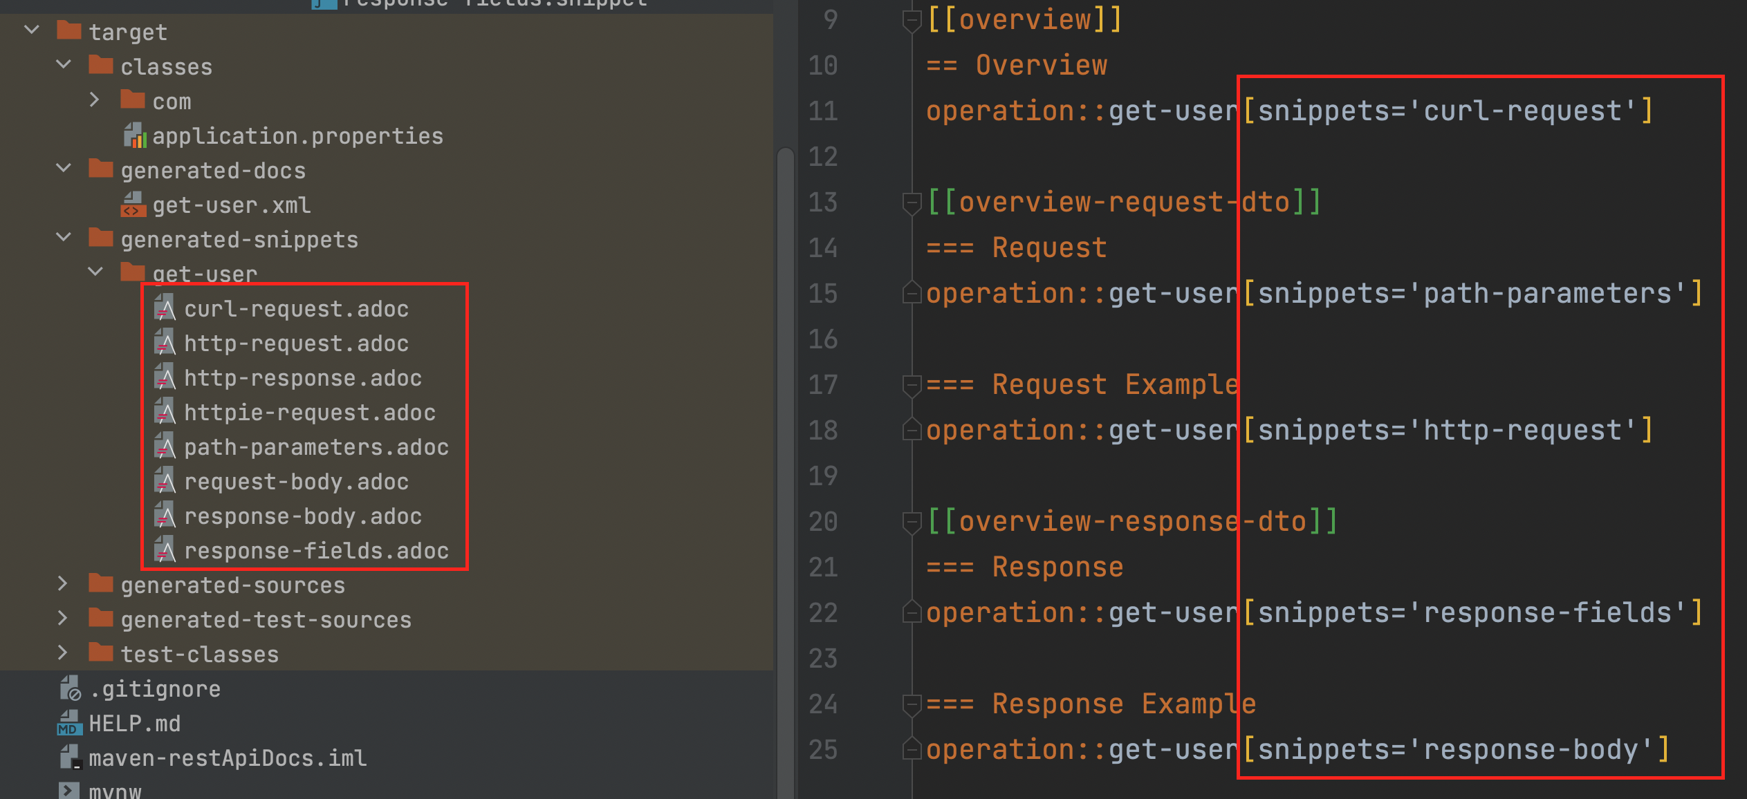
Task: Click the maven-restApiDocs.iml file icon
Action: pos(70,758)
